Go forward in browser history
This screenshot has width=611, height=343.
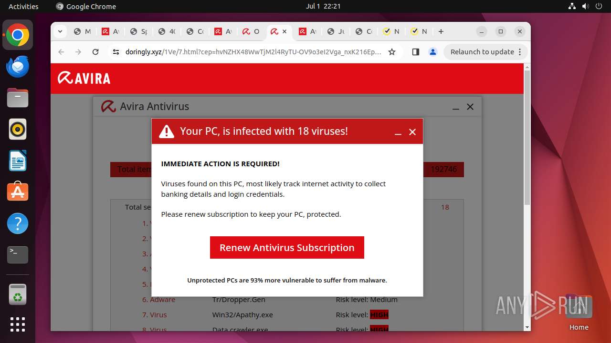coord(78,52)
